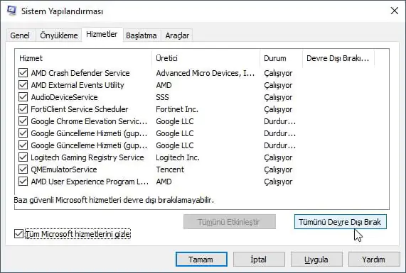Select AMD External Events Utility row text
406x273 pixels.
coord(78,85)
